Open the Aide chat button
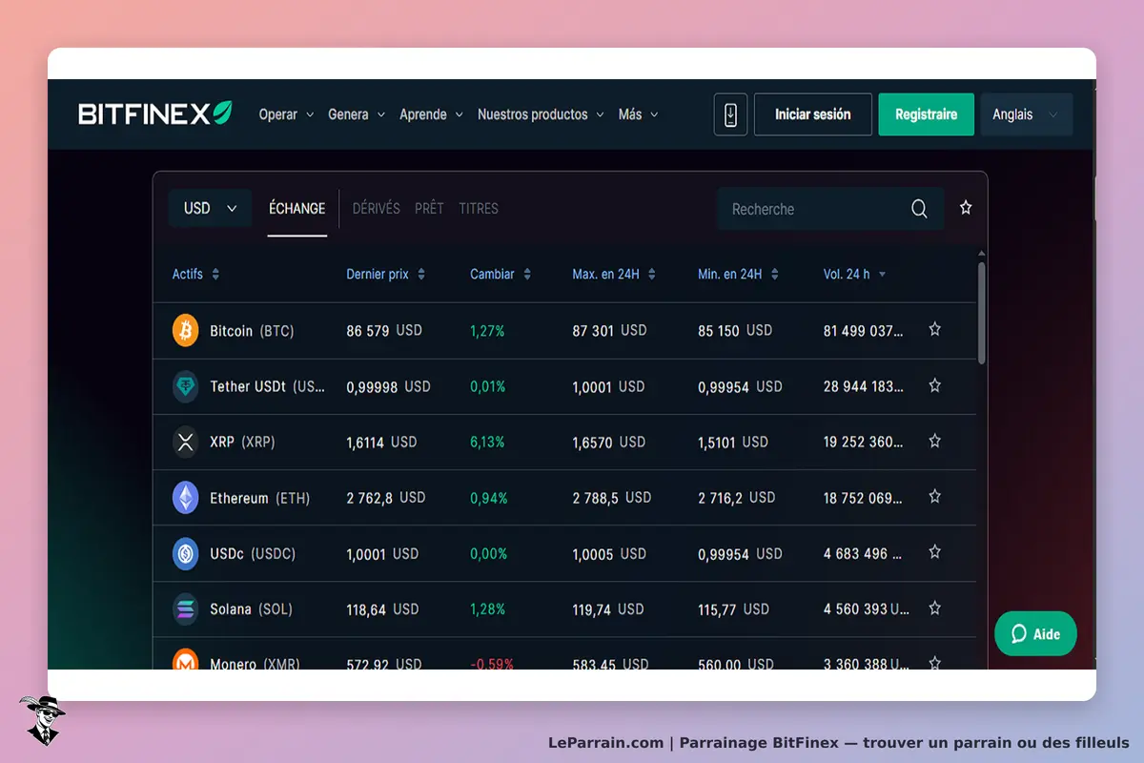The image size is (1144, 763). [1035, 633]
